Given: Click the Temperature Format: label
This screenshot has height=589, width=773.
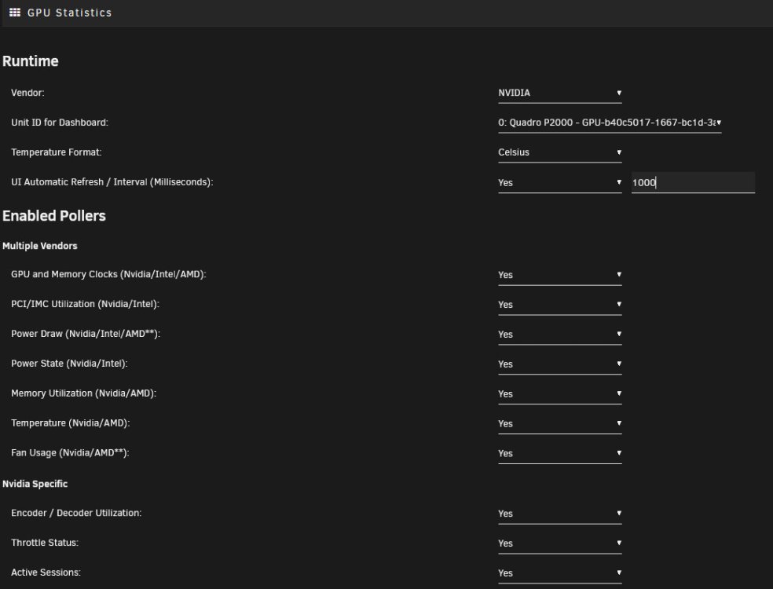Looking at the screenshot, I should click(x=57, y=152).
